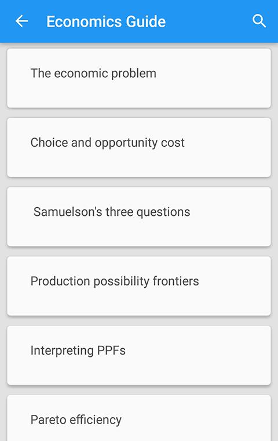View the Interpreting PPFs lesson

(139, 355)
